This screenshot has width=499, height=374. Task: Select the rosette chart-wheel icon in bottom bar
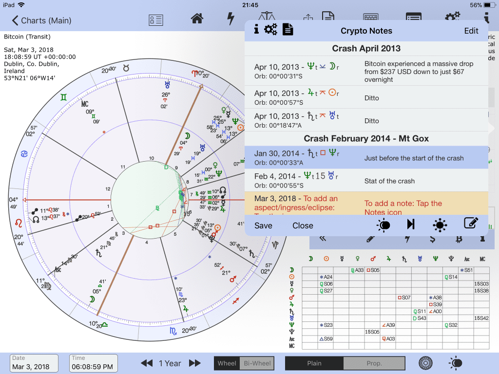[x=425, y=363]
